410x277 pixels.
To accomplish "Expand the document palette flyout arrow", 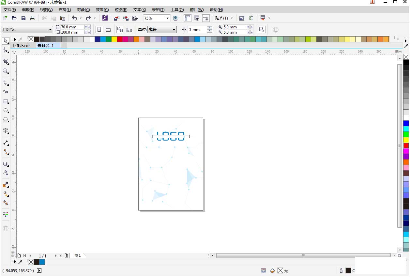I will click(15, 262).
